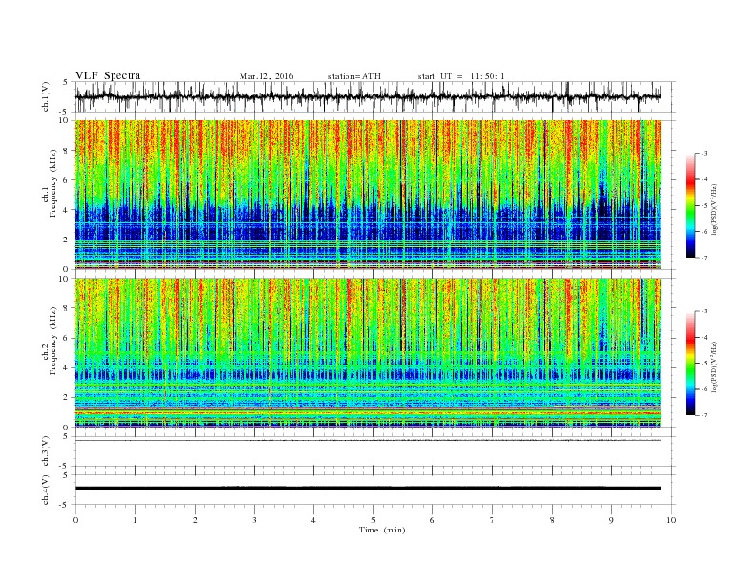Image resolution: width=756 pixels, height=584 pixels.
Task: Click the "2" kHz tick of ch.2 spectrogram
Action: (x=67, y=398)
